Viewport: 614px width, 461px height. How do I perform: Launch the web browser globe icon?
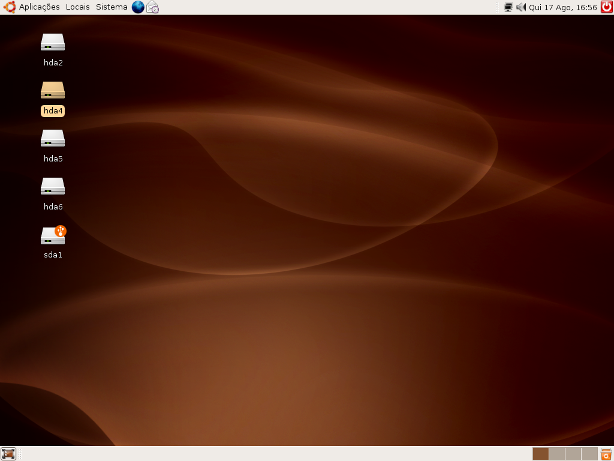[138, 7]
